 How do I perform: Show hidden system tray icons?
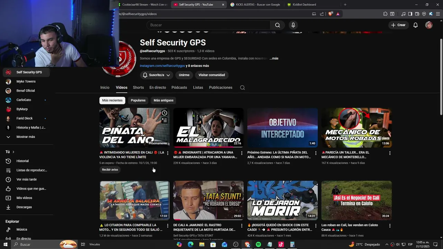coord(387,245)
